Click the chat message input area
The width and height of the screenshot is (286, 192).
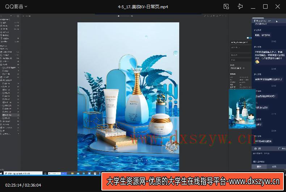[x=268, y=155]
